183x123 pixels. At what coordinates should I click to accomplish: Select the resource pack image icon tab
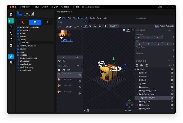coord(35,22)
